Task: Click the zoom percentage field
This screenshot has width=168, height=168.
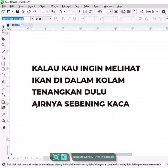Action: pyautogui.click(x=102, y=12)
